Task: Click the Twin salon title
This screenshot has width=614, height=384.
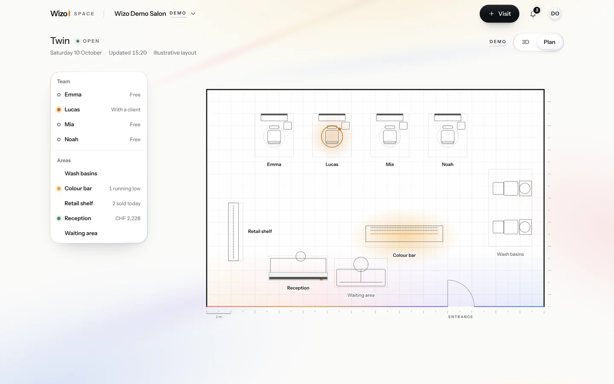Action: pos(60,41)
